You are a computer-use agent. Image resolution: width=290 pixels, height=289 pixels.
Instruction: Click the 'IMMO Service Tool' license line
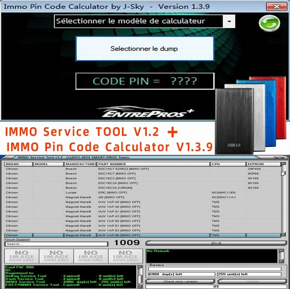[68, 282]
